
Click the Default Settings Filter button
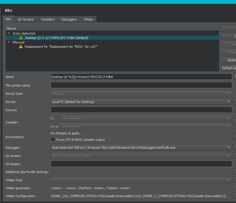pos(229,68)
